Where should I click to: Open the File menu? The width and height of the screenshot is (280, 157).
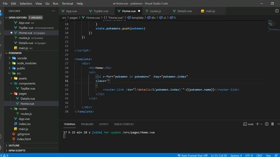(x=5, y=3)
